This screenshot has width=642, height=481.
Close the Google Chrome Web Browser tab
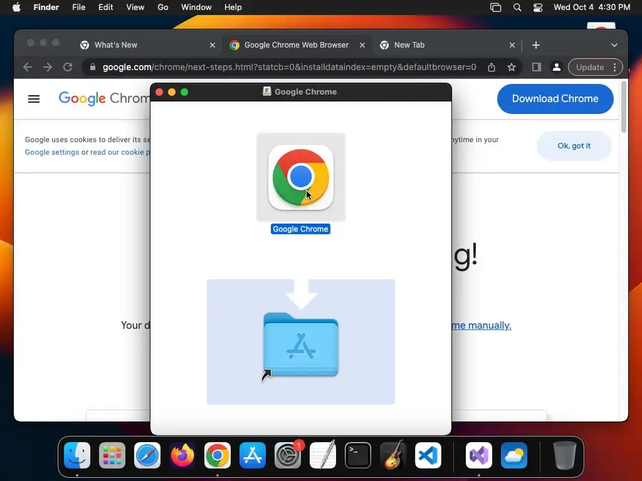point(362,45)
